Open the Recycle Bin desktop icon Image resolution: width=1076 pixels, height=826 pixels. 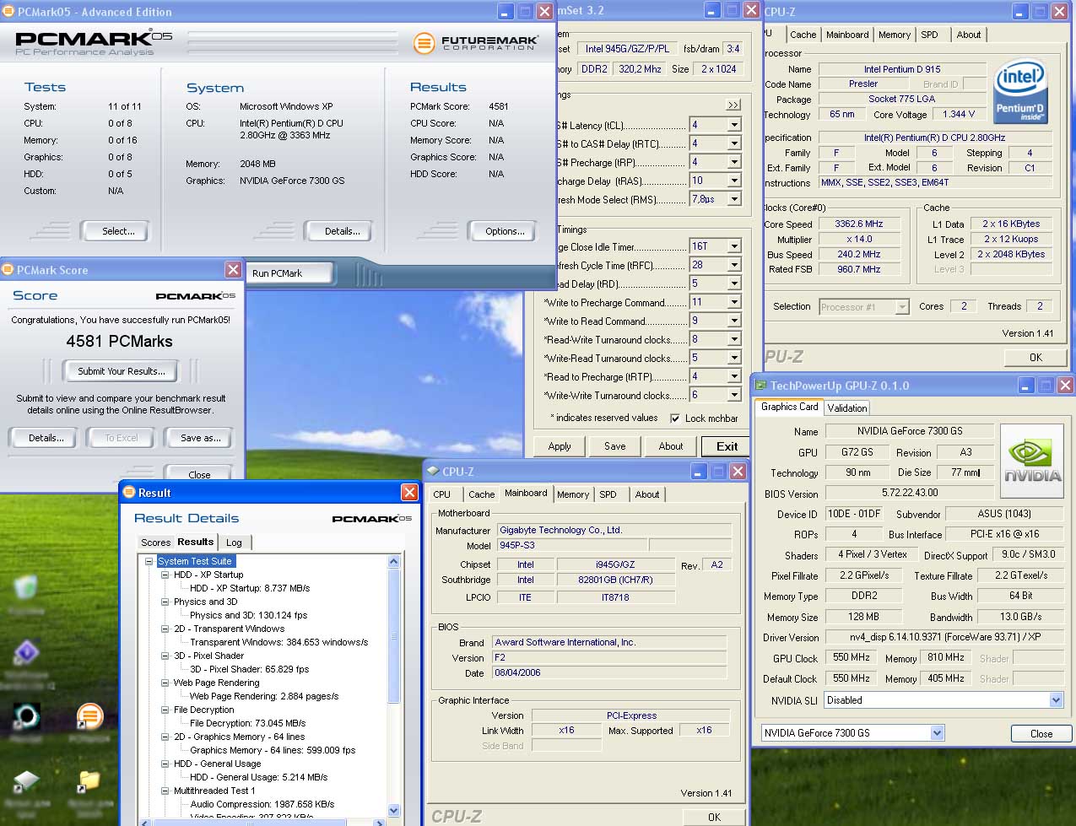[25, 587]
